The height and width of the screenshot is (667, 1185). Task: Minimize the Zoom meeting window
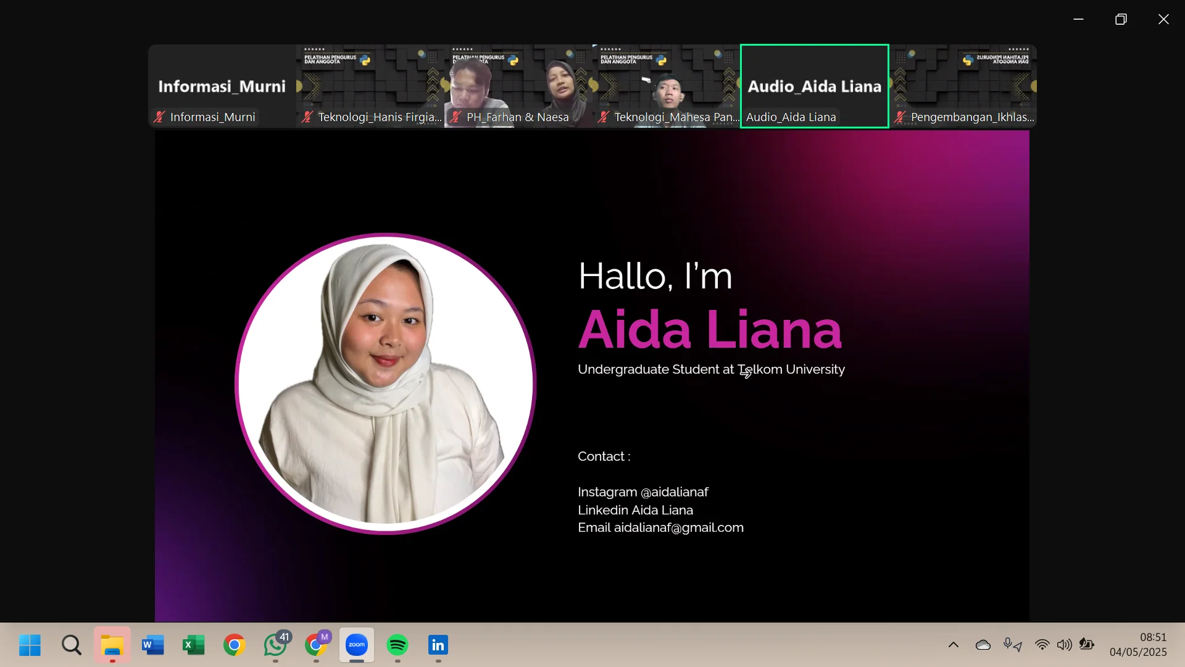1078,19
